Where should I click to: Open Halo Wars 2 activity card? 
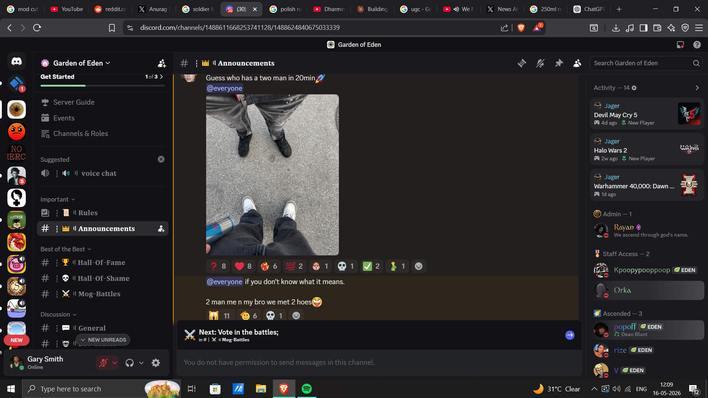(647, 149)
